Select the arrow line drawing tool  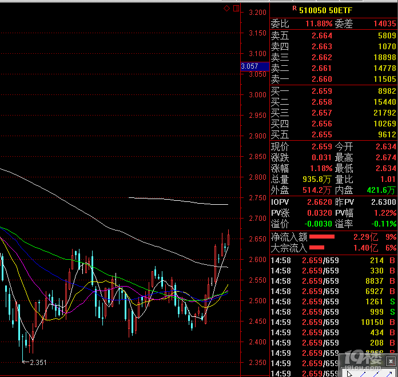(389, 374)
